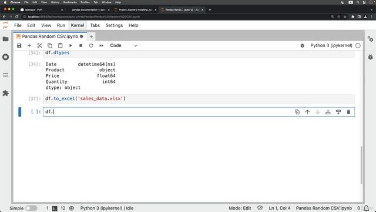Click the Ln 1, Col 4 status
Image resolution: width=376 pixels, height=212 pixels.
coord(280,208)
